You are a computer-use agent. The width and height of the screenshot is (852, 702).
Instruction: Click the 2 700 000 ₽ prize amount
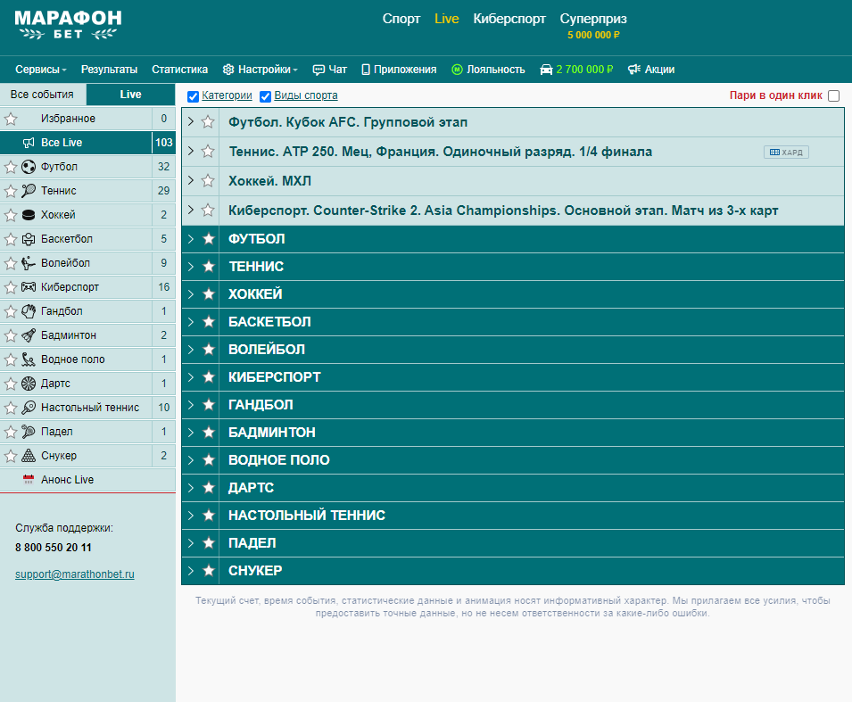(584, 70)
